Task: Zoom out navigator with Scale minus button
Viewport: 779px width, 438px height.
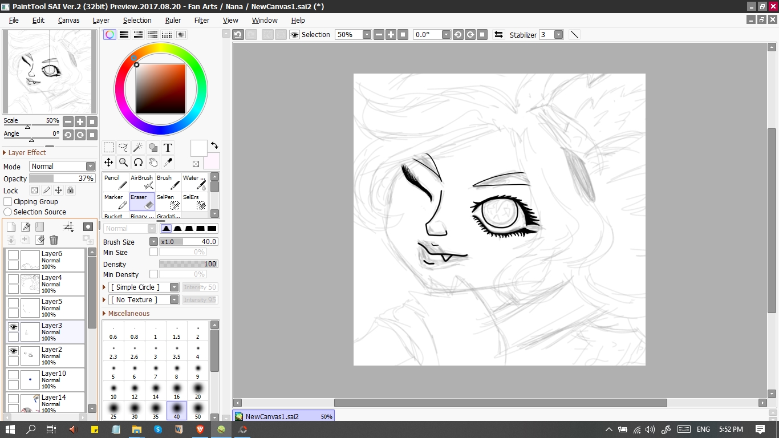Action: 68,121
